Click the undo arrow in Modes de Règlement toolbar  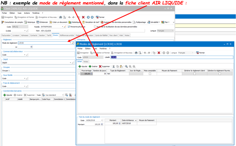145,53
